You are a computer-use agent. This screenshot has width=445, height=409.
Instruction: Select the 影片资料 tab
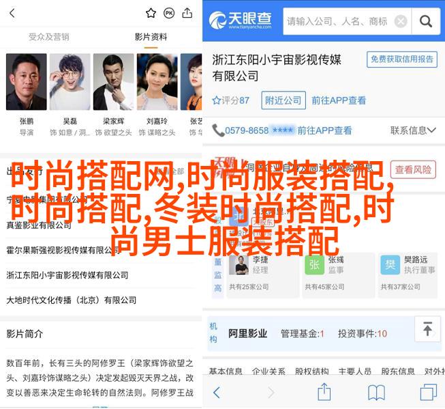[151, 37]
